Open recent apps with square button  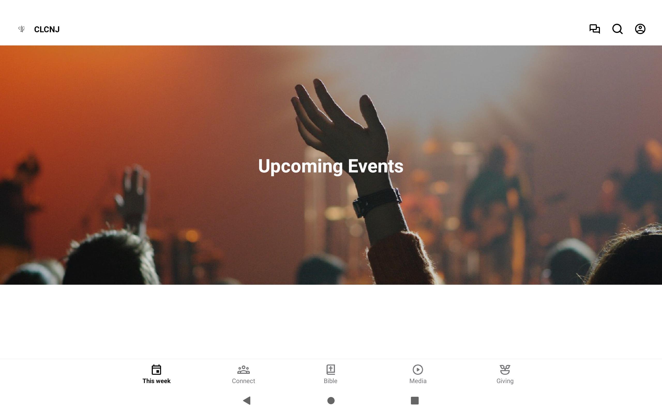coord(415,400)
